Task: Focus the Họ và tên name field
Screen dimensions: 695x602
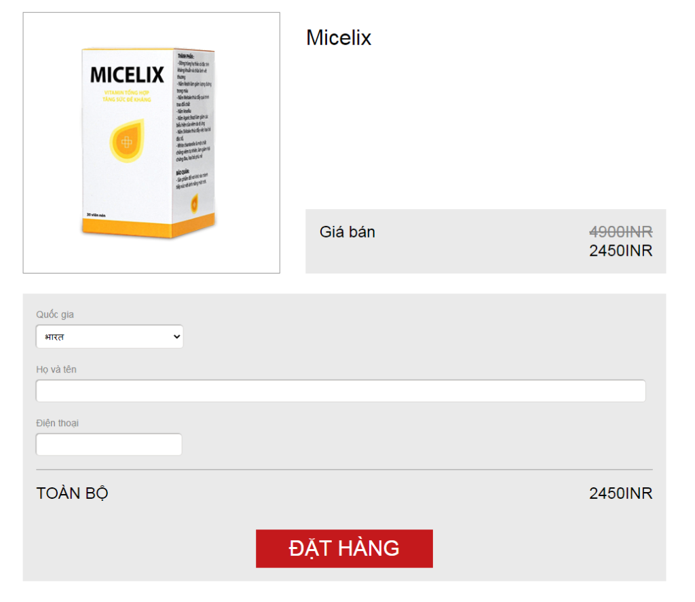Action: (340, 391)
